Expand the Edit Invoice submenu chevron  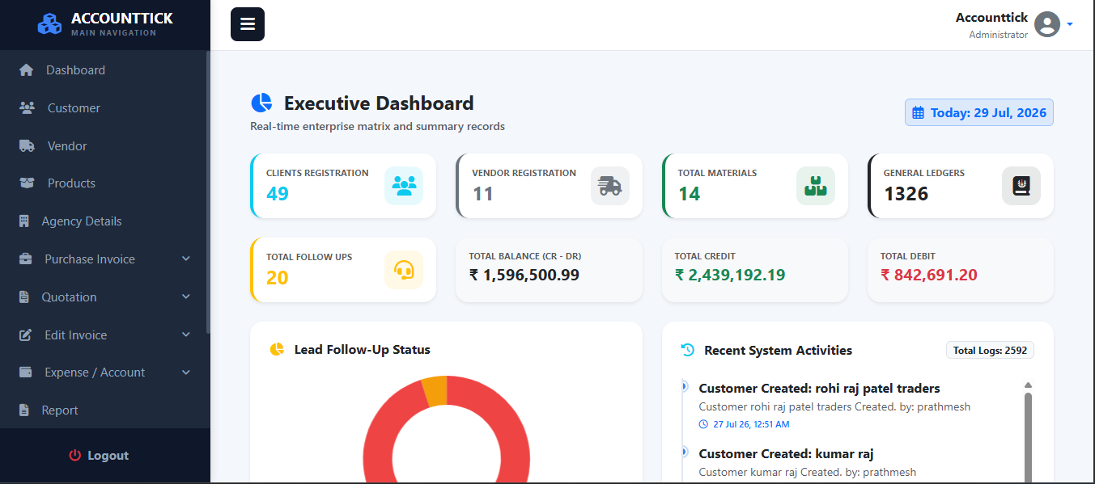(186, 335)
